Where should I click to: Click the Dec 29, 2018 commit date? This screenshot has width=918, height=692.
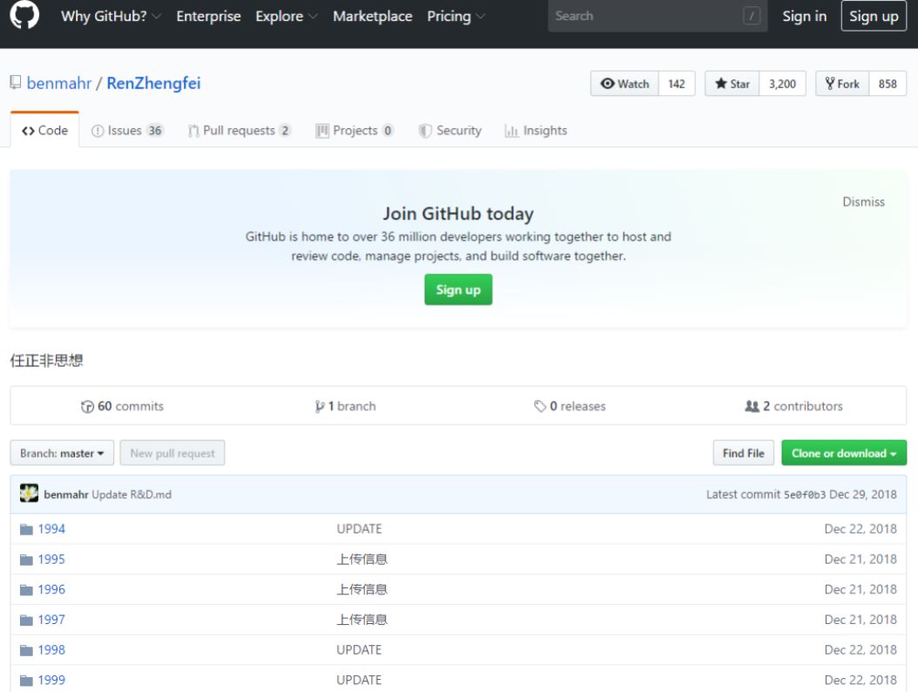(x=863, y=494)
